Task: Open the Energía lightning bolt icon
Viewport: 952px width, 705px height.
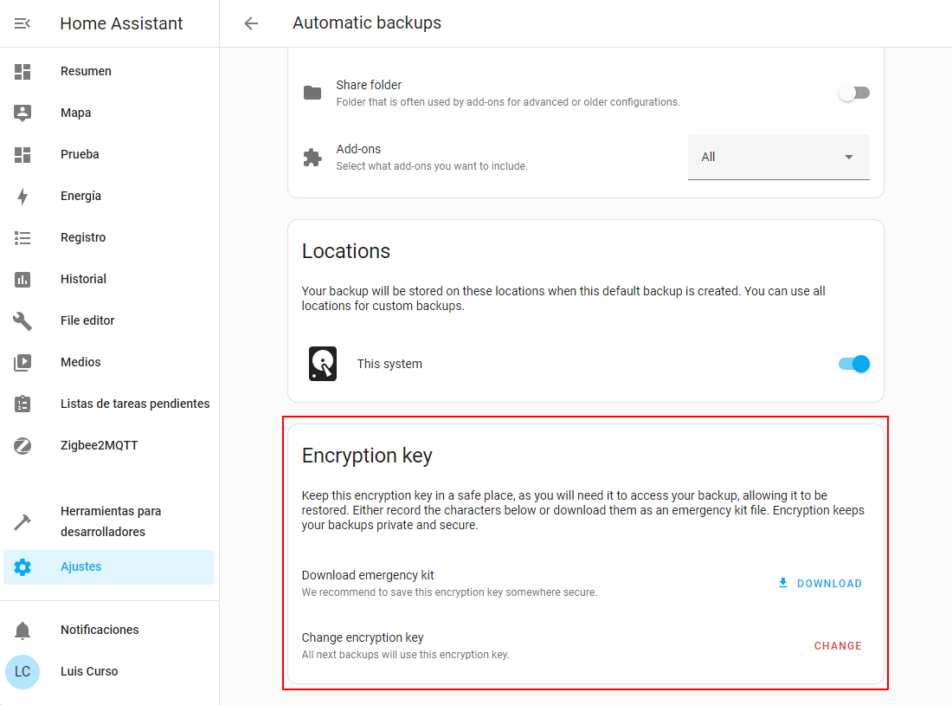Action: [x=23, y=196]
